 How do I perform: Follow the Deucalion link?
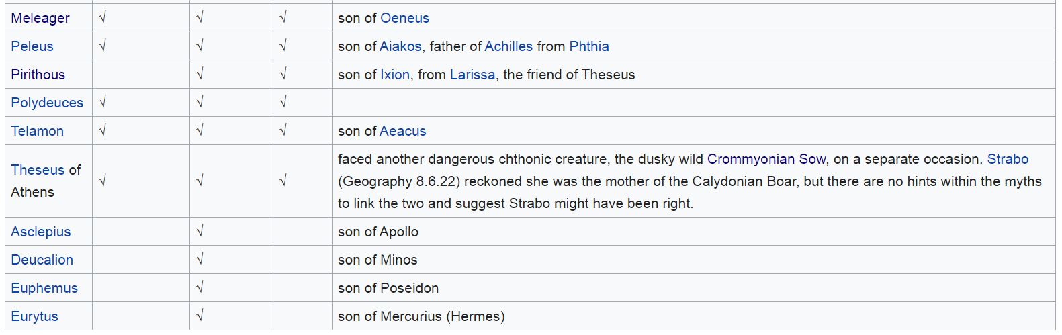click(x=42, y=260)
